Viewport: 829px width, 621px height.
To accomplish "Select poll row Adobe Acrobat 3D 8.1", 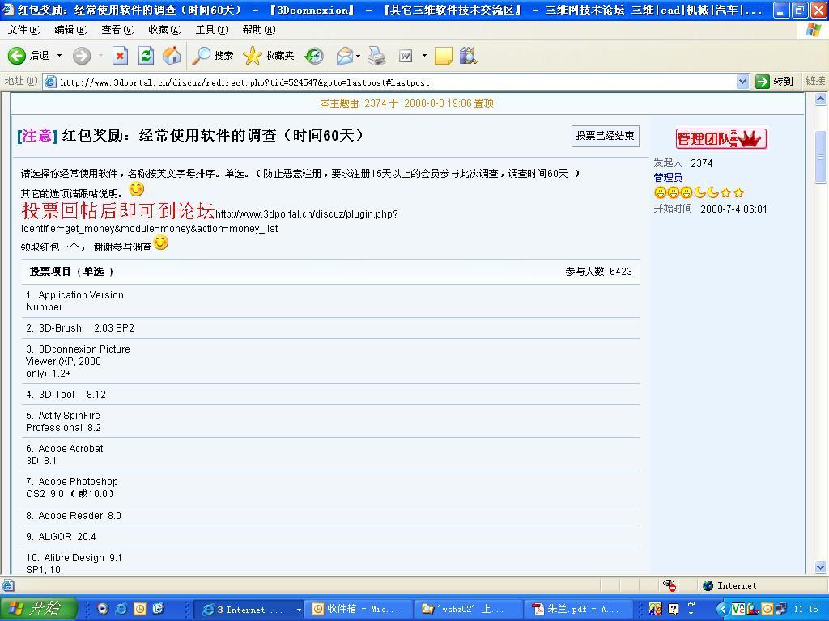I will (331, 454).
